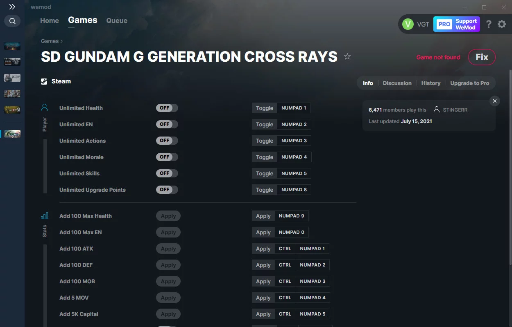Image resolution: width=512 pixels, height=327 pixels.
Task: Change NUMPAD 2 key for Add 100 DEF
Action: click(313, 265)
